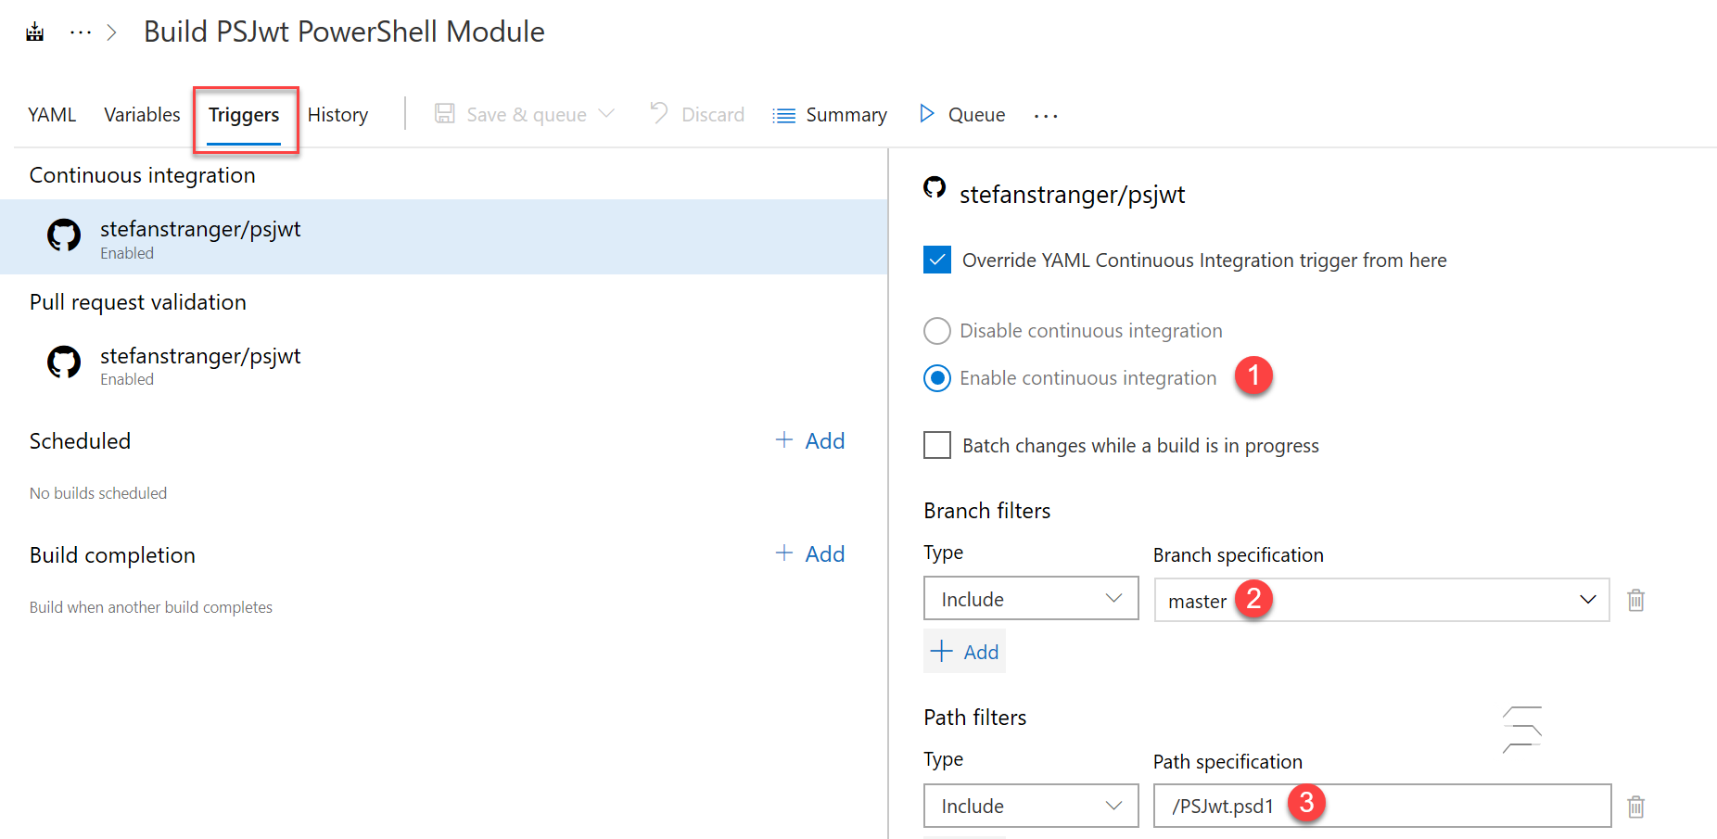Click the Discard undo icon
The height and width of the screenshot is (839, 1717).
click(658, 113)
